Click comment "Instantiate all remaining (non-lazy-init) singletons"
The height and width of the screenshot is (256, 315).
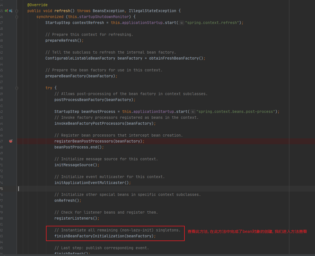click(117, 230)
